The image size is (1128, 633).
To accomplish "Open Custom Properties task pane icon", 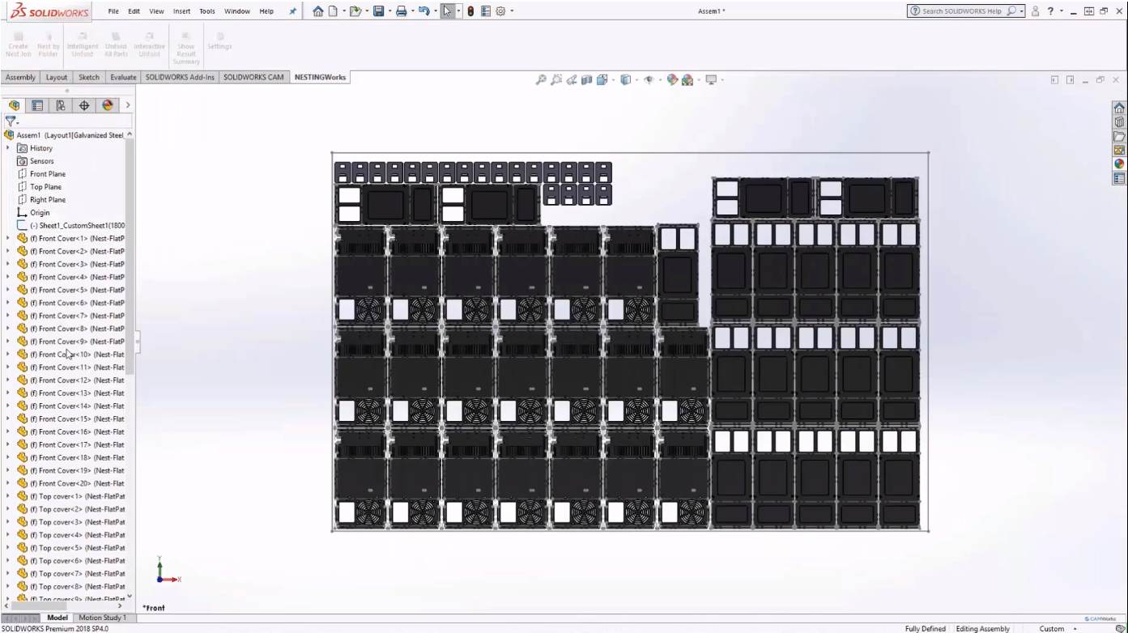I will coord(1119,178).
